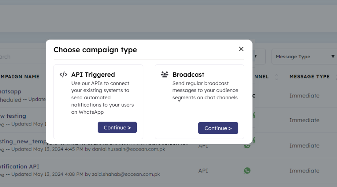Click the sort chevron next to MESSAGE TYPE header
The width and height of the screenshot is (337, 187).
coord(335,77)
